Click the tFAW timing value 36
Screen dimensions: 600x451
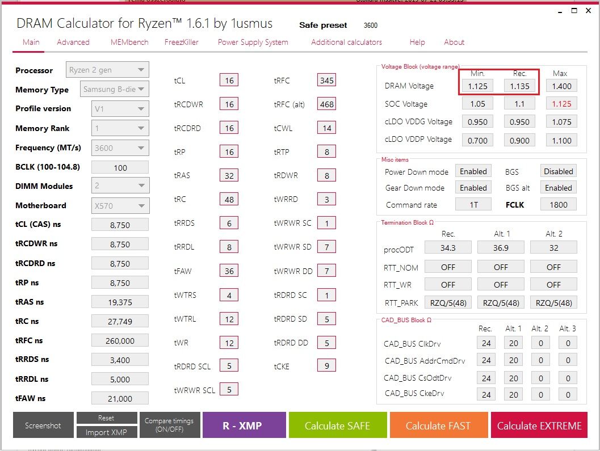coord(229,271)
